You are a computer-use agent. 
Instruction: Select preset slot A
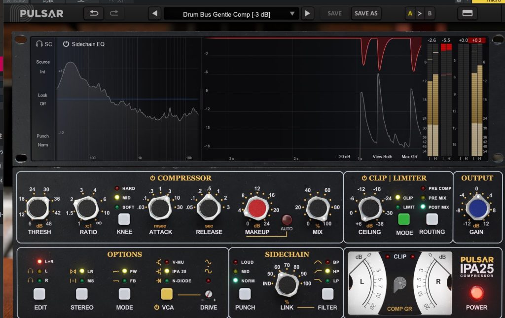point(410,14)
